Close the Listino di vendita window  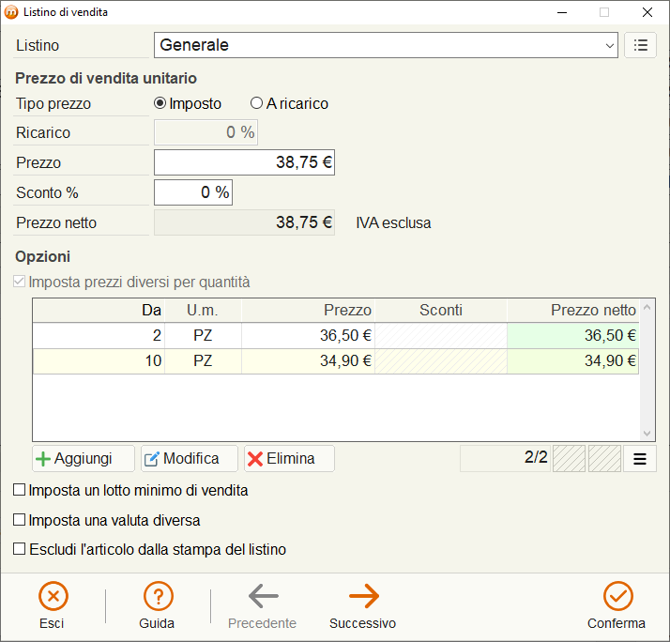647,12
